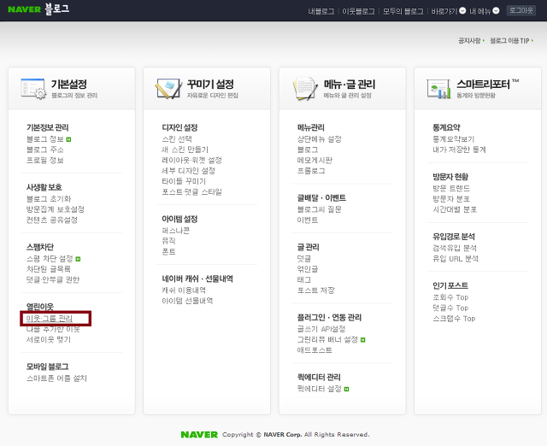Open 덧글수 Top
Viewport: 547px width, 446px height.
tap(450, 308)
